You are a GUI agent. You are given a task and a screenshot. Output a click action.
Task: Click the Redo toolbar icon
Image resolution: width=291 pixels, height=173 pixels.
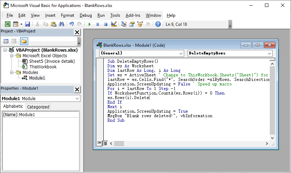click(x=79, y=24)
